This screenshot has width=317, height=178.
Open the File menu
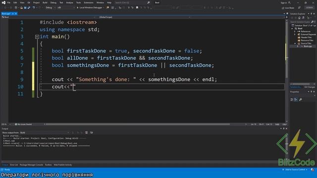pos(9,2)
